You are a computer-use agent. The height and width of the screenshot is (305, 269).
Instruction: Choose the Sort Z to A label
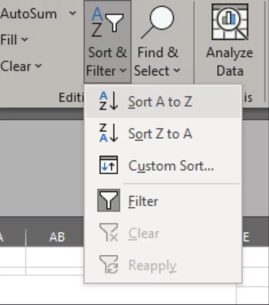[x=160, y=134]
